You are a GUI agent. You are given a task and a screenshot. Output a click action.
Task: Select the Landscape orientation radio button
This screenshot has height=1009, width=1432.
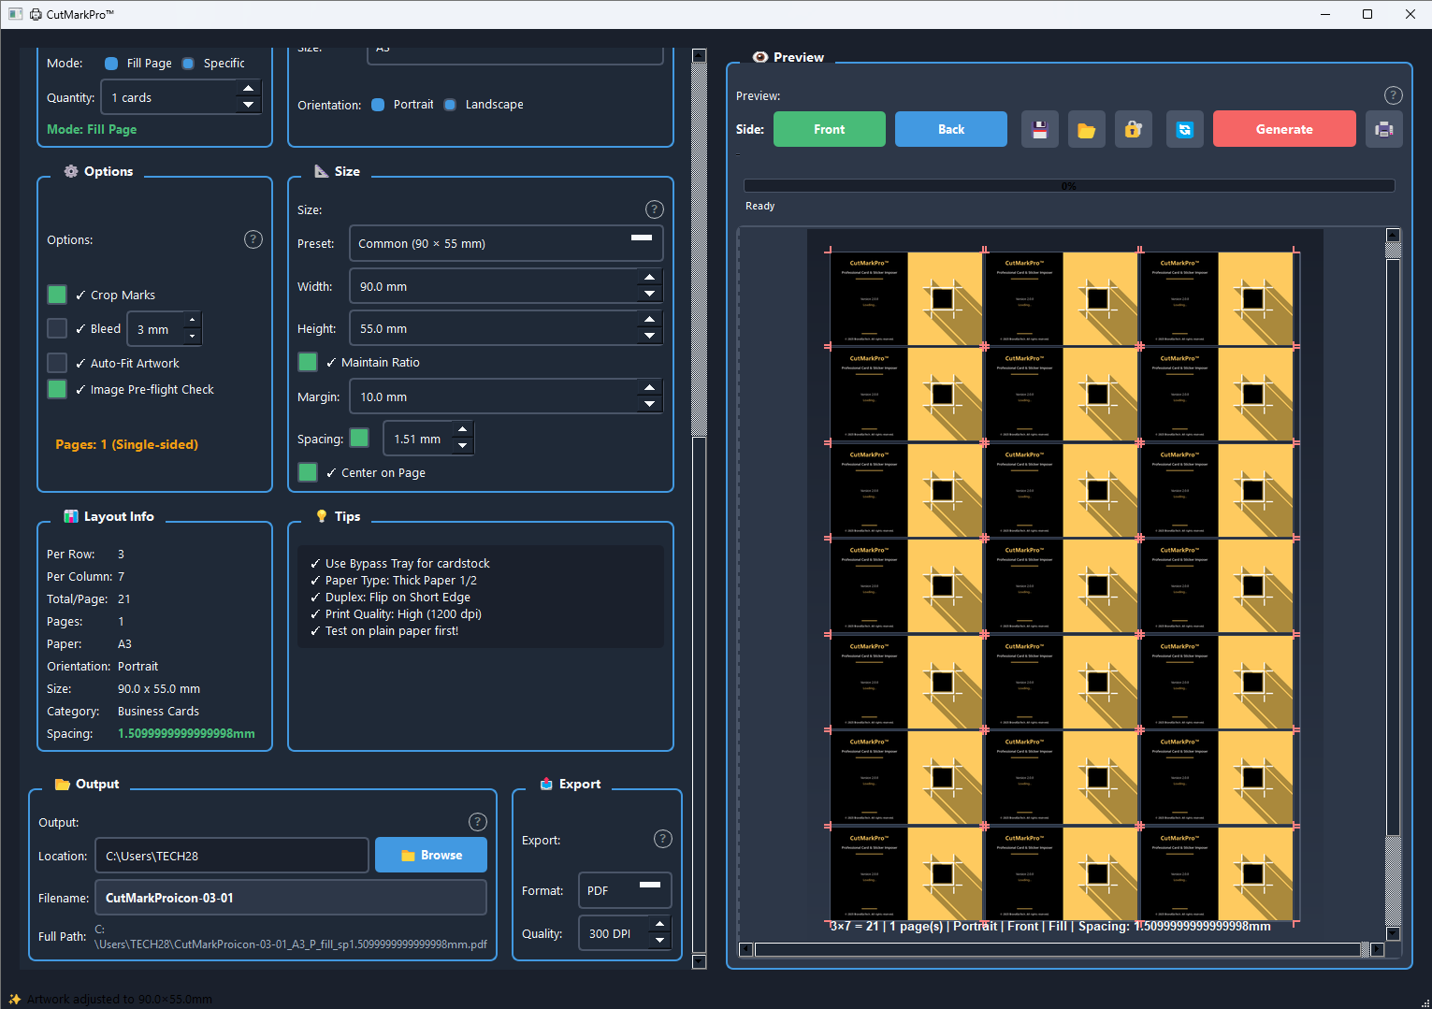[x=451, y=105]
